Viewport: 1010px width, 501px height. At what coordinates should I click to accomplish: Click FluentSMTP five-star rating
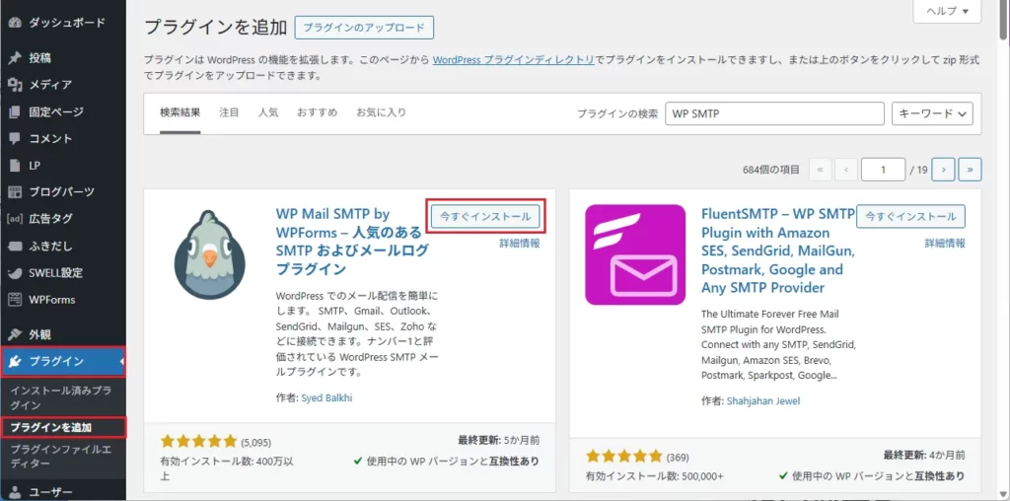click(624, 458)
